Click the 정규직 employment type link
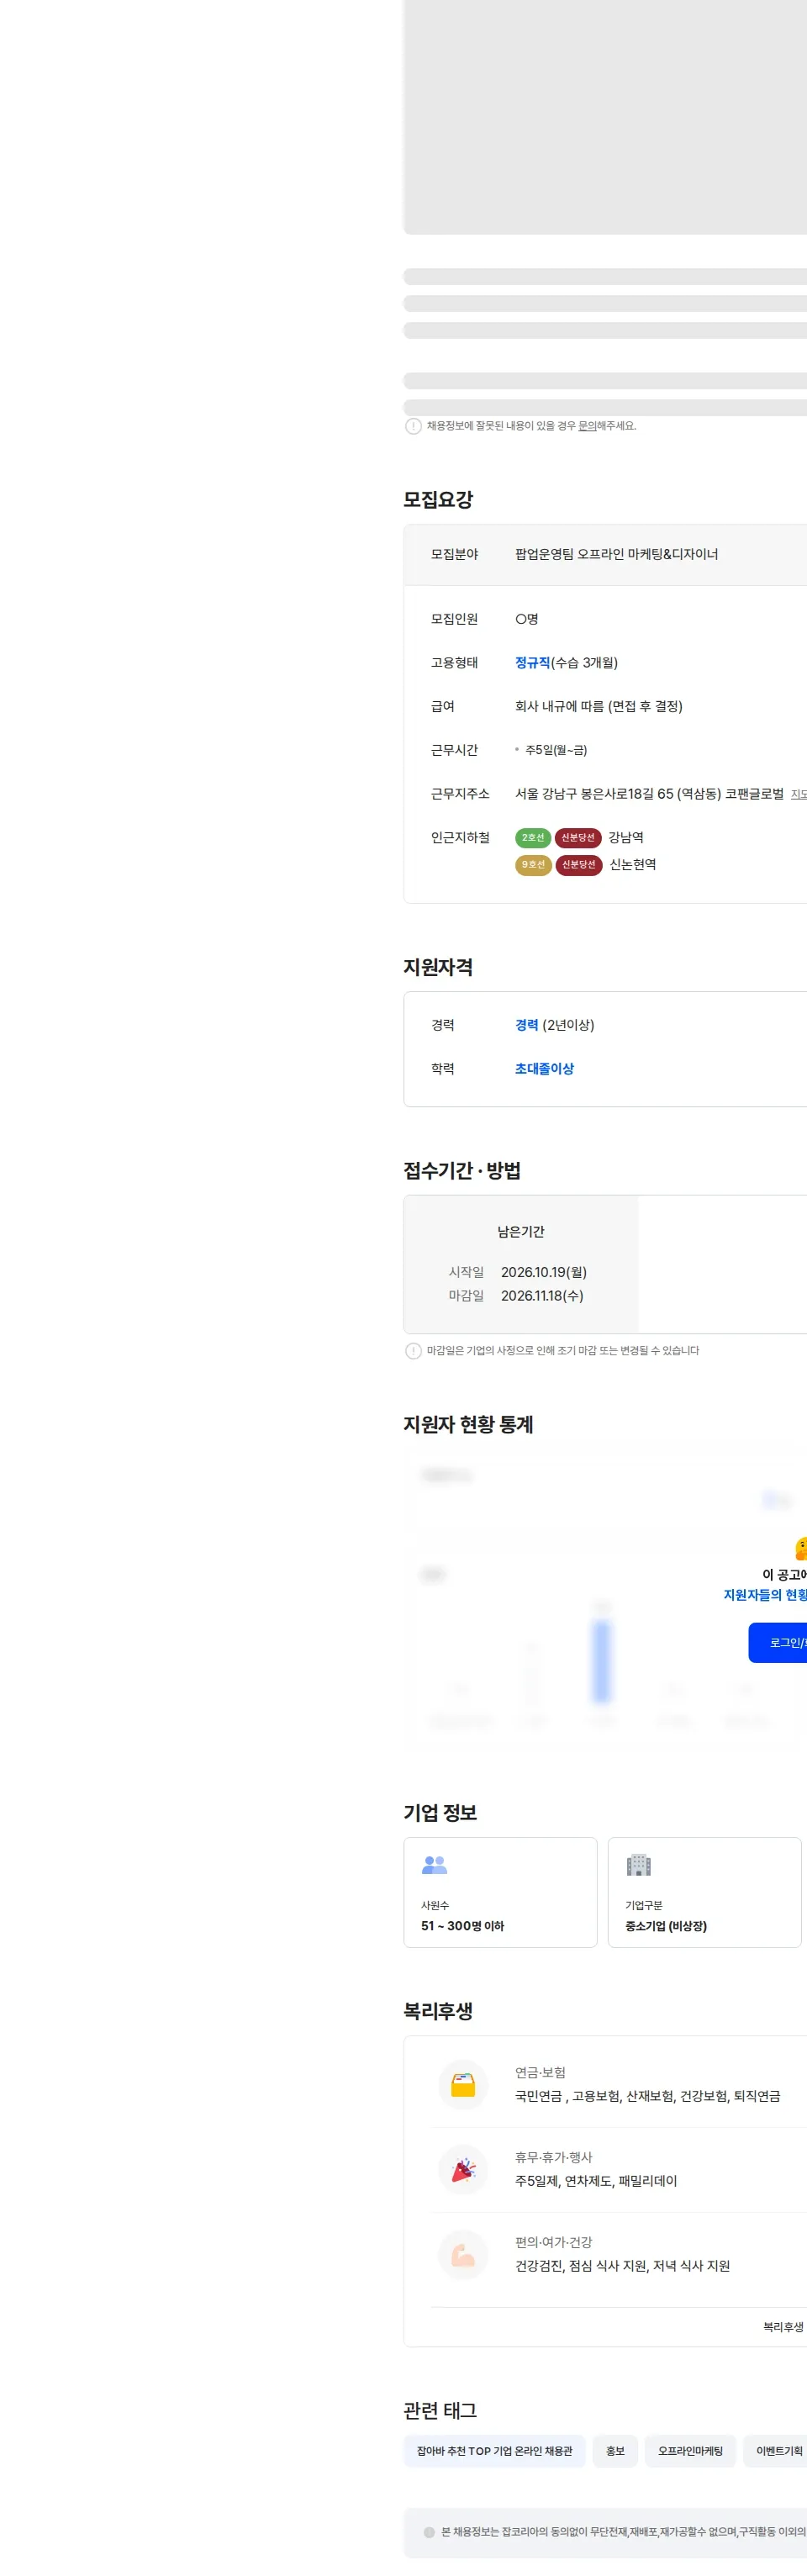The width and height of the screenshot is (807, 2576). tap(532, 663)
